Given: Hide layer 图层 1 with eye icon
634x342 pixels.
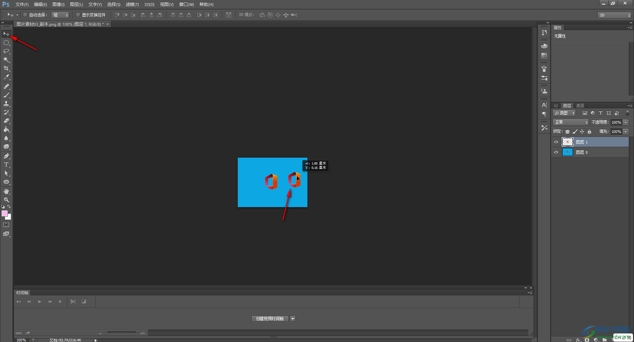Looking at the screenshot, I should pyautogui.click(x=556, y=142).
